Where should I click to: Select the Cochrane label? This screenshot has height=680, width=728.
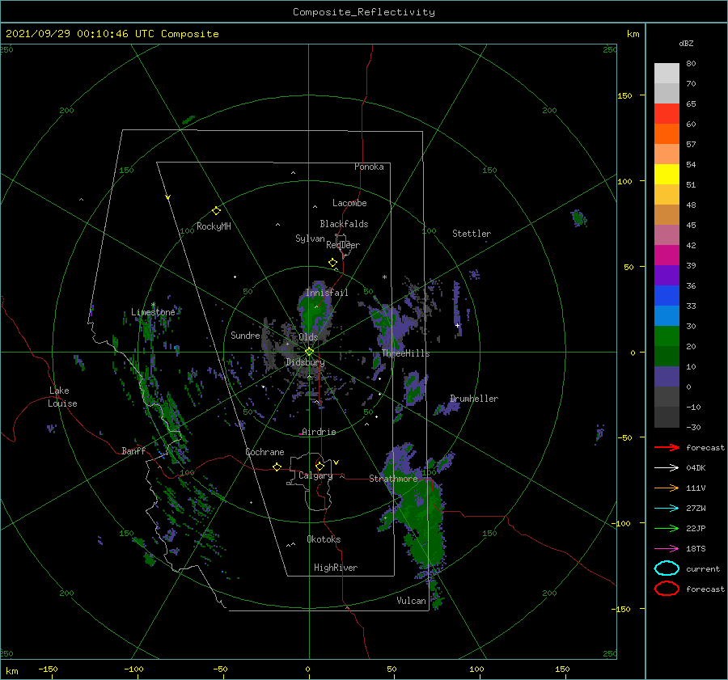click(265, 452)
